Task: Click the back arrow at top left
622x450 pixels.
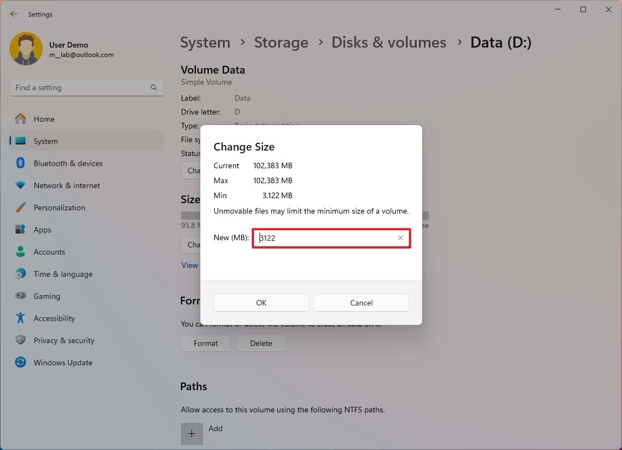Action: coord(13,14)
